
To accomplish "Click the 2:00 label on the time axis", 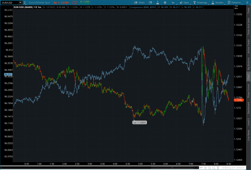I will pos(64,164).
